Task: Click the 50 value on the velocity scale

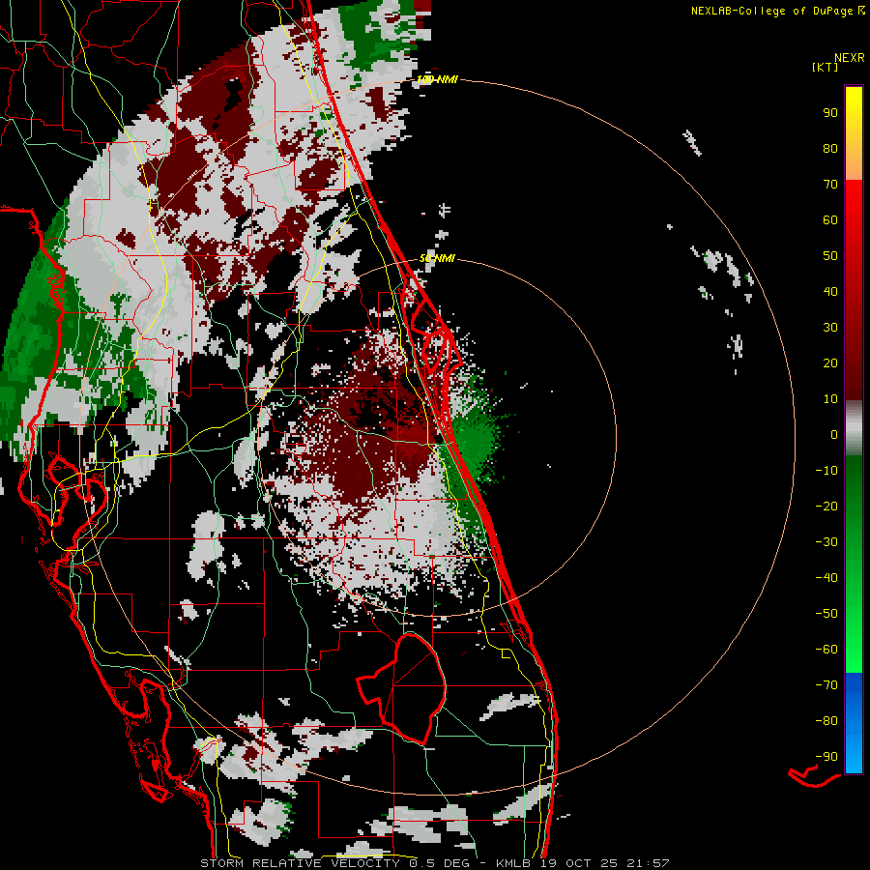Action: tap(830, 256)
